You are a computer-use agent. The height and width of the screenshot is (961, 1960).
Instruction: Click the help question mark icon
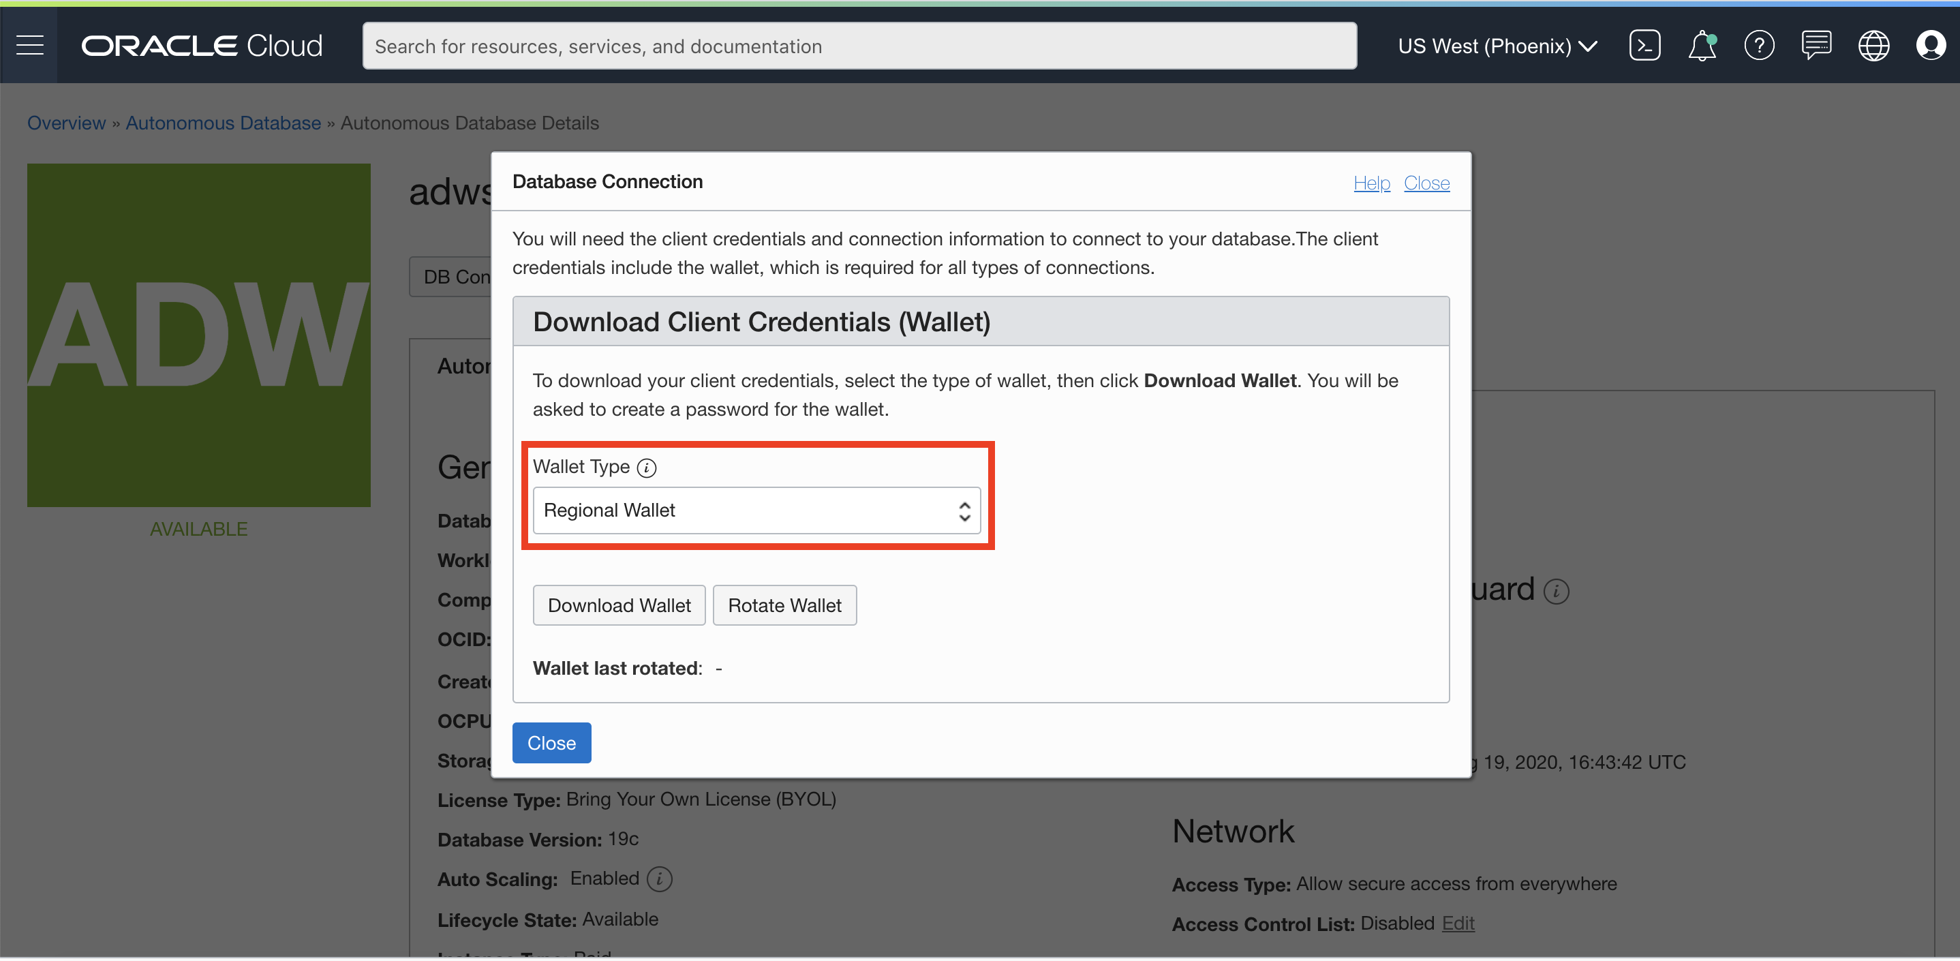coord(1758,46)
